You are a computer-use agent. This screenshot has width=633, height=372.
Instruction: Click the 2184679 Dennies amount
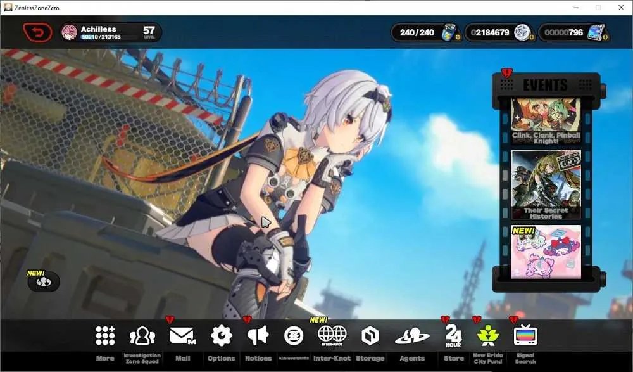(490, 32)
